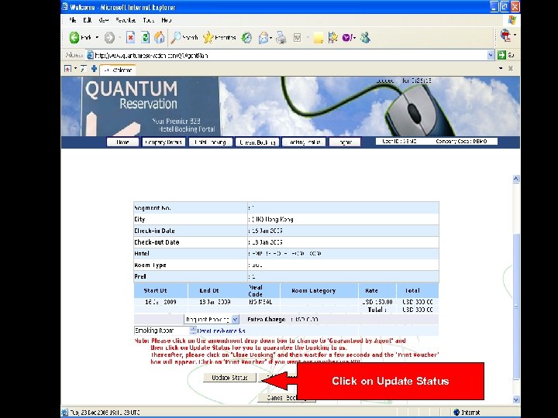
Task: Select the Welcome browser tab
Action: [118, 70]
